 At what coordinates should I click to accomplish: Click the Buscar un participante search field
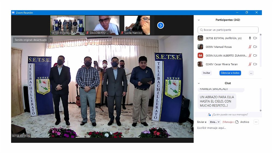point(228,30)
